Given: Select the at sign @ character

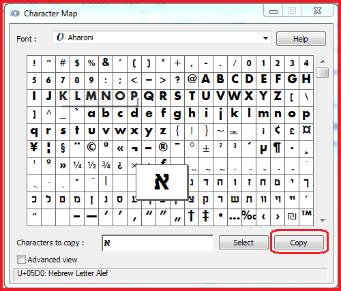Looking at the screenshot, I should coord(192,81).
